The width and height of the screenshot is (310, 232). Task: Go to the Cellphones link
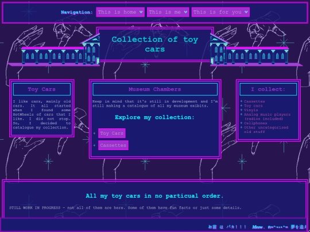click(255, 123)
